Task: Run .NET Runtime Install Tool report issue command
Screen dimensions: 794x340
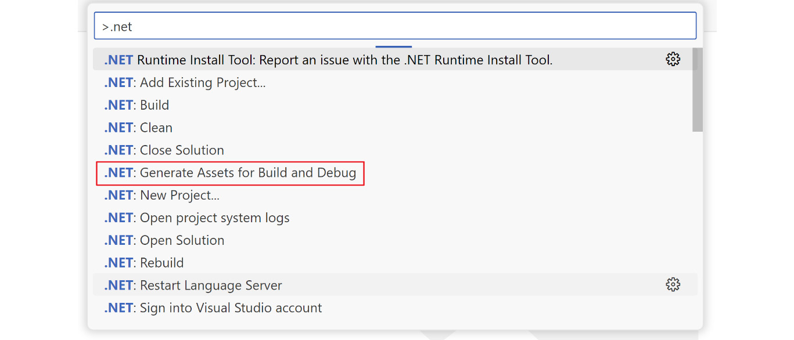Action: (x=395, y=59)
